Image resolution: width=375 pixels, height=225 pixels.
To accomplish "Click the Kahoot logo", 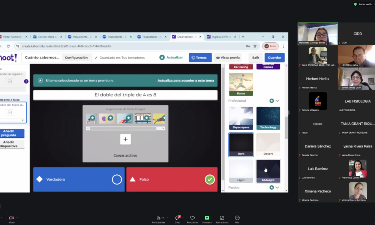I will 9,58.
